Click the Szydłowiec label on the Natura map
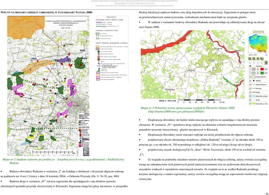Screen dimensions: 269x195 [x=170, y=90]
